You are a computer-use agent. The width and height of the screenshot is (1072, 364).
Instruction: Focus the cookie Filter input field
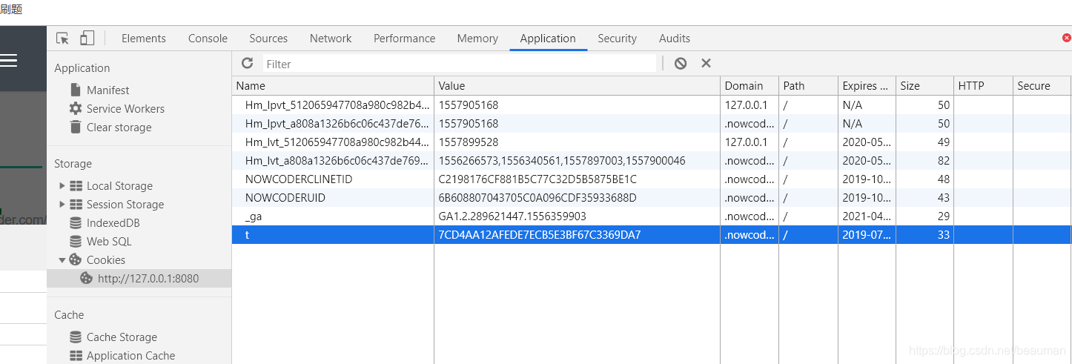pyautogui.click(x=460, y=64)
